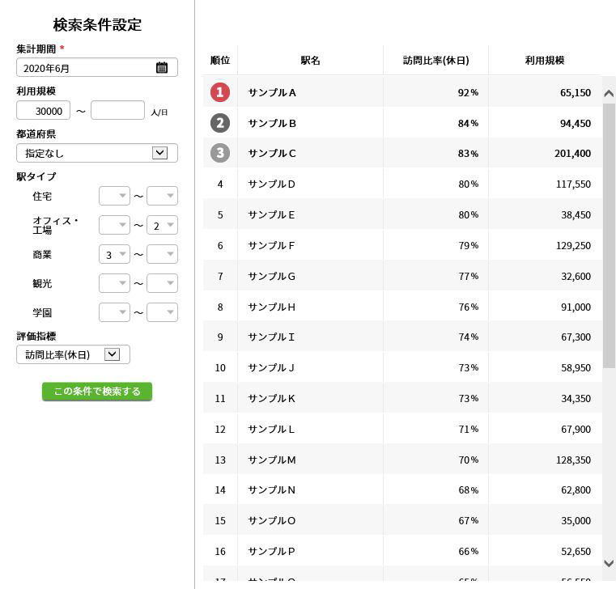The height and width of the screenshot is (589, 616).
Task: Click the 訪問比率(休日) column header
Action: coord(435,61)
